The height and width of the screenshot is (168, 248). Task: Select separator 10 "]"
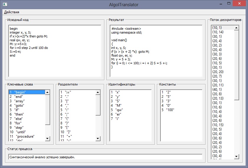pyautogui.click(x=78, y=132)
